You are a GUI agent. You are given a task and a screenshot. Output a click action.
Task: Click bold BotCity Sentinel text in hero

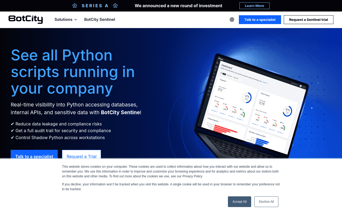point(121,112)
